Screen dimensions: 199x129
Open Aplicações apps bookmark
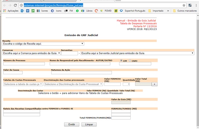coord(11,11)
